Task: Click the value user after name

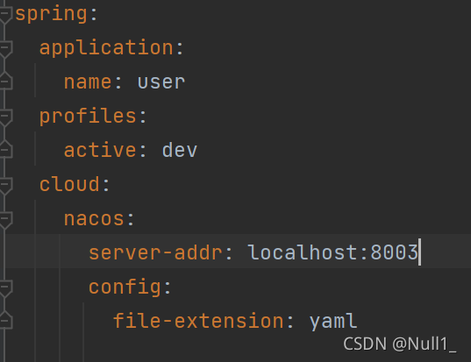Action: 161,82
